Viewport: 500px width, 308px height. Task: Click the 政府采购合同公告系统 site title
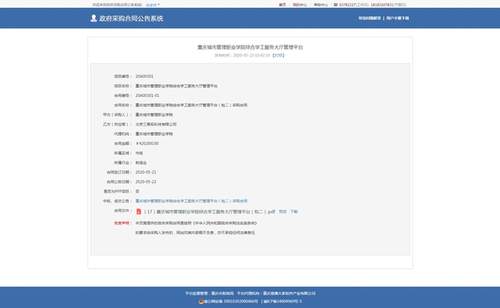click(131, 19)
